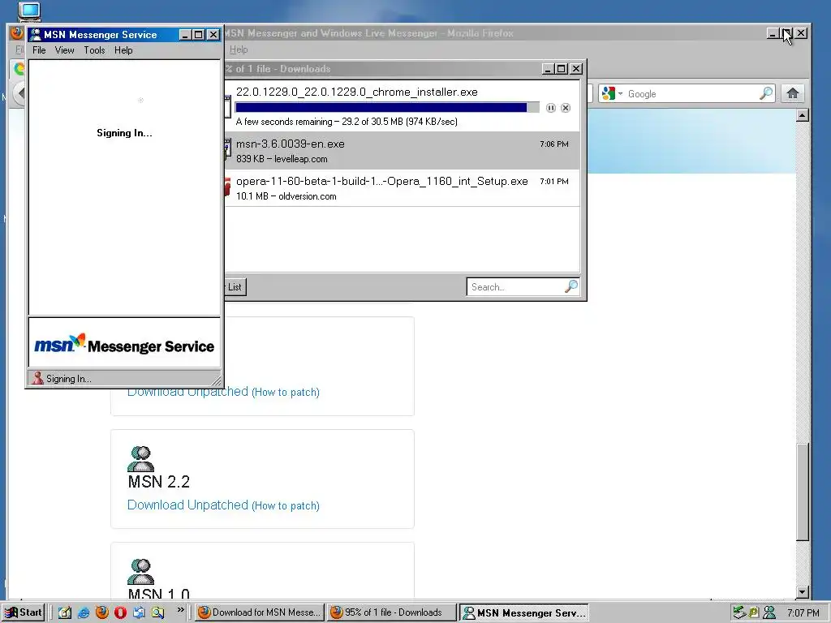Click Firefox back button
Viewport: 831px width, 623px height.
(19, 93)
